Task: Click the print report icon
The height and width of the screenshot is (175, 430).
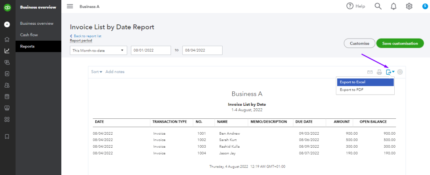Action: [x=379, y=72]
